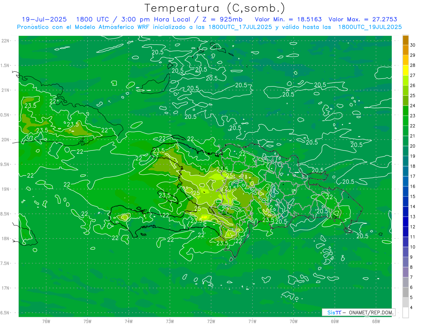This screenshot has height=326, width=422.
Task: Click the colorbar label '4'
Action: [x=412, y=308]
